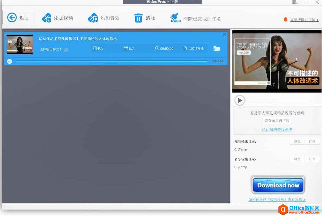Click the 添加音乐 label text
Image resolution: width=322 pixels, height=217 pixels.
click(x=110, y=18)
